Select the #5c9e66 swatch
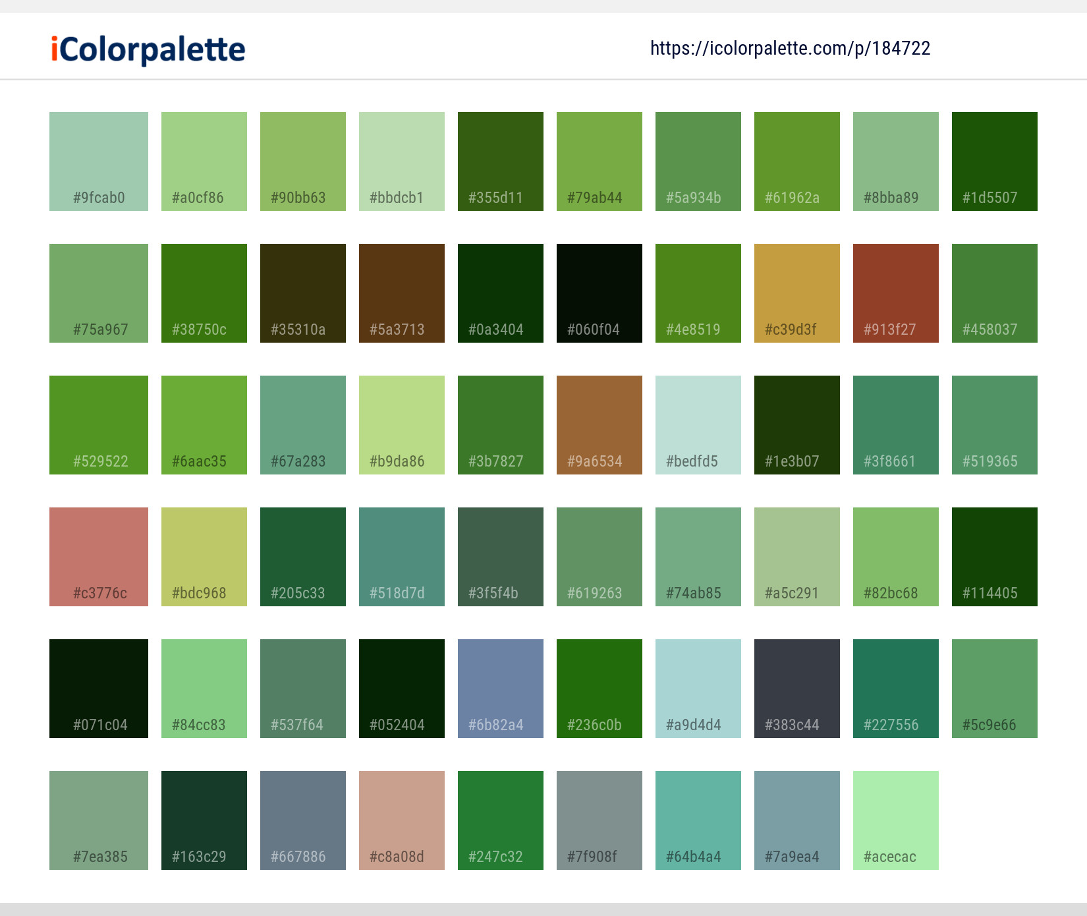 tap(995, 689)
